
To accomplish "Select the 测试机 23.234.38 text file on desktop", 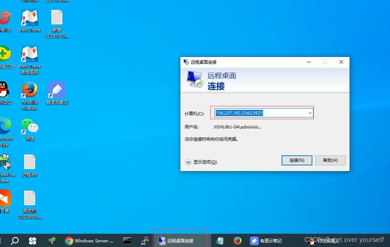I will (30, 205).
